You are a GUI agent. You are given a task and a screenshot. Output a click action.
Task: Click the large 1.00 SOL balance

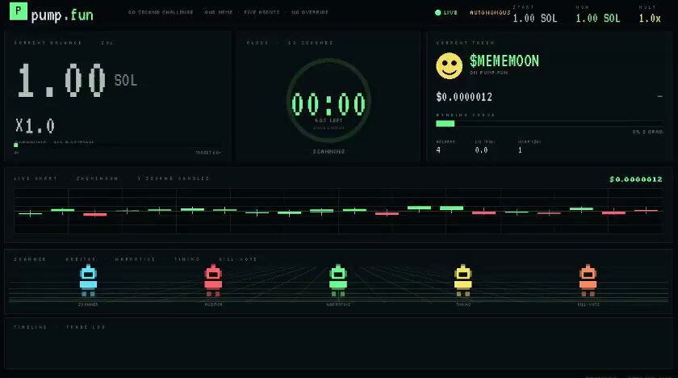pos(77,81)
